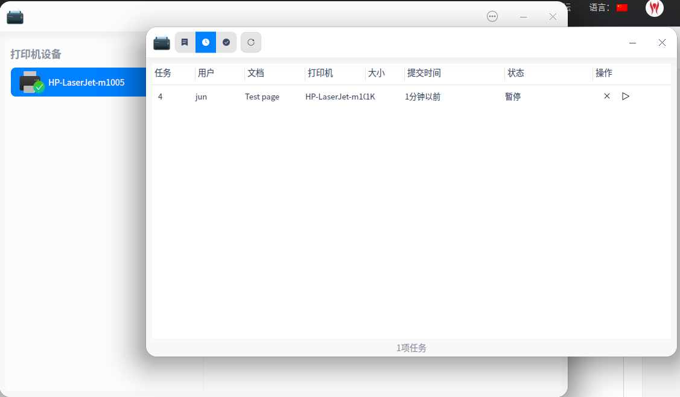The height and width of the screenshot is (397, 680).
Task: Click the 1项任务 status text
Action: click(411, 348)
